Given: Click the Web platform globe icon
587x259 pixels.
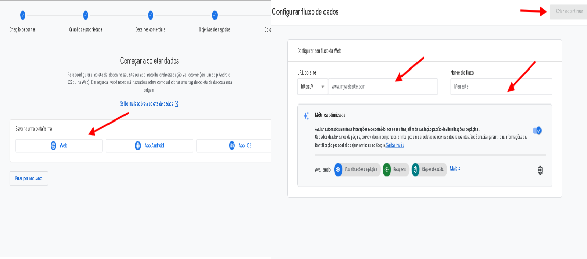Looking at the screenshot, I should [53, 146].
